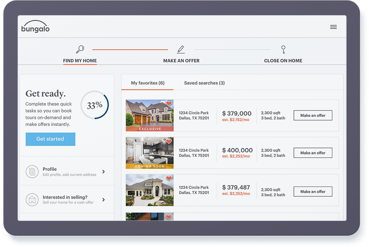Open the third listing's house photo

tap(149, 190)
